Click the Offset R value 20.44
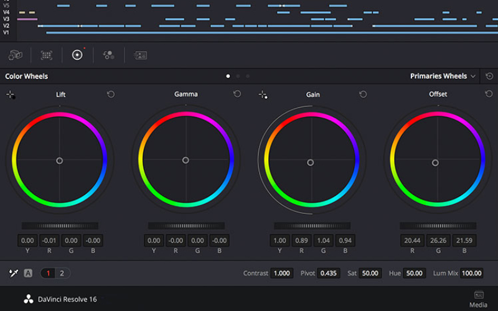Image resolution: width=498 pixels, height=311 pixels. [x=412, y=241]
